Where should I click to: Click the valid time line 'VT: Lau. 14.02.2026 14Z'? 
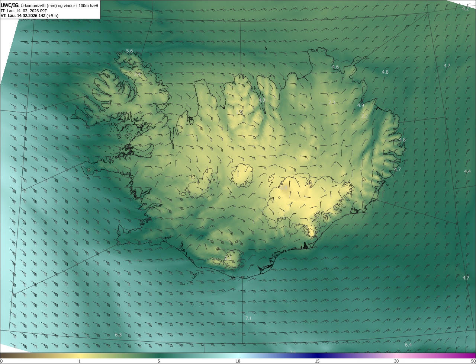[x=23, y=16]
